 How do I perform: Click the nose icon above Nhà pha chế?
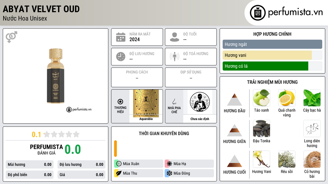(x=174, y=102)
